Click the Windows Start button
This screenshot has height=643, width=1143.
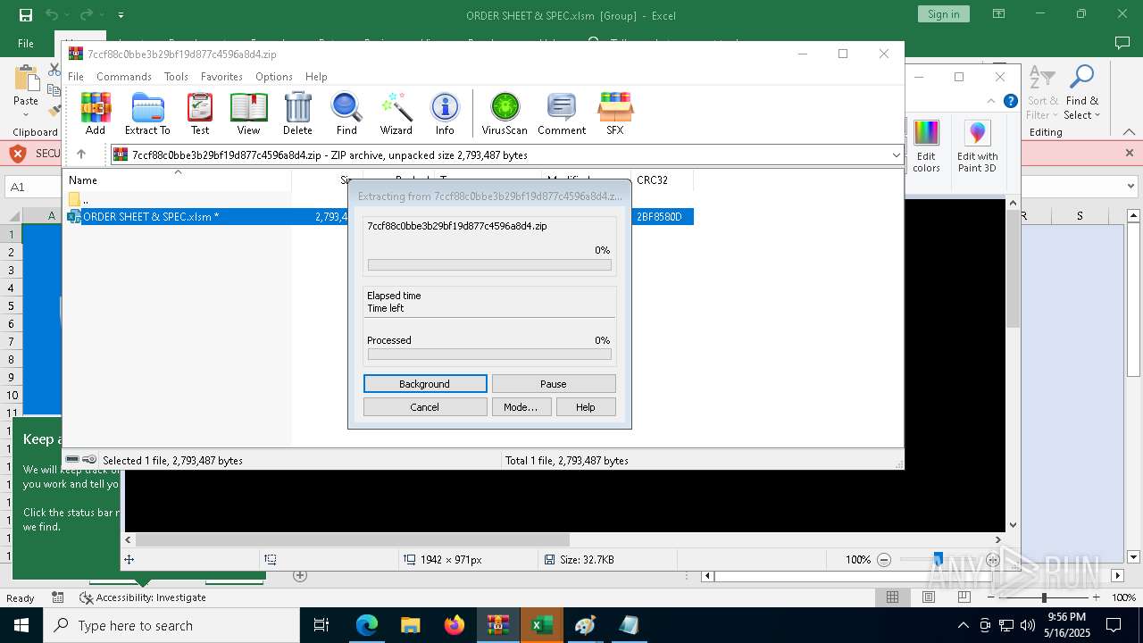(21, 625)
